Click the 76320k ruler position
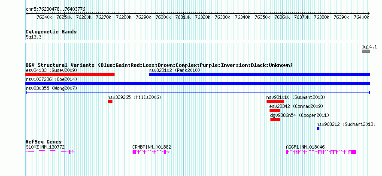Image resolution: width=382 pixels, height=176 pixels. tap(203, 18)
